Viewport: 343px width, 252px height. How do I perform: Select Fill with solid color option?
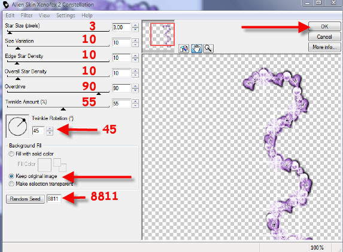pyautogui.click(x=11, y=154)
